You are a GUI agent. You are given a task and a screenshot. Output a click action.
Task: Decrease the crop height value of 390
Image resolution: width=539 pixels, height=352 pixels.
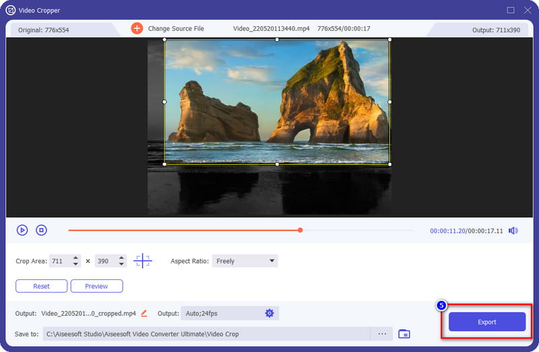point(121,264)
